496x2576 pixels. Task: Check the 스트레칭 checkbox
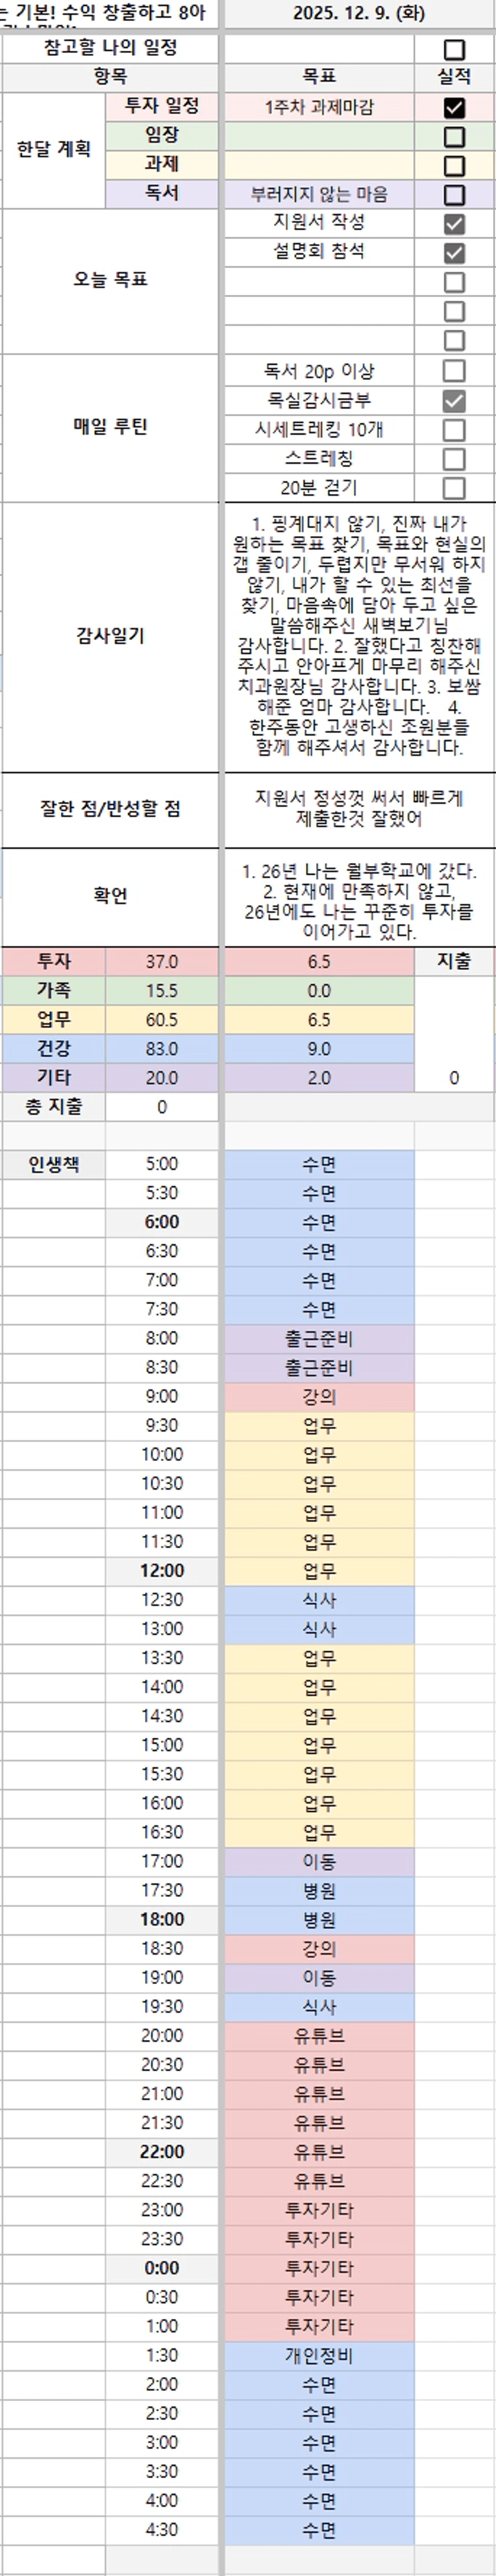tap(454, 459)
